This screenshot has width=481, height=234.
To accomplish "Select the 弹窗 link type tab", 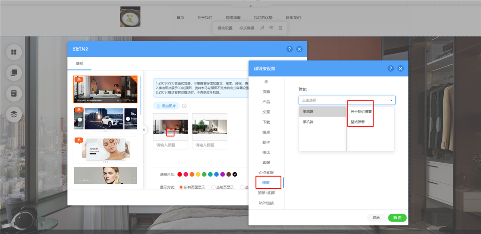I will [266, 183].
